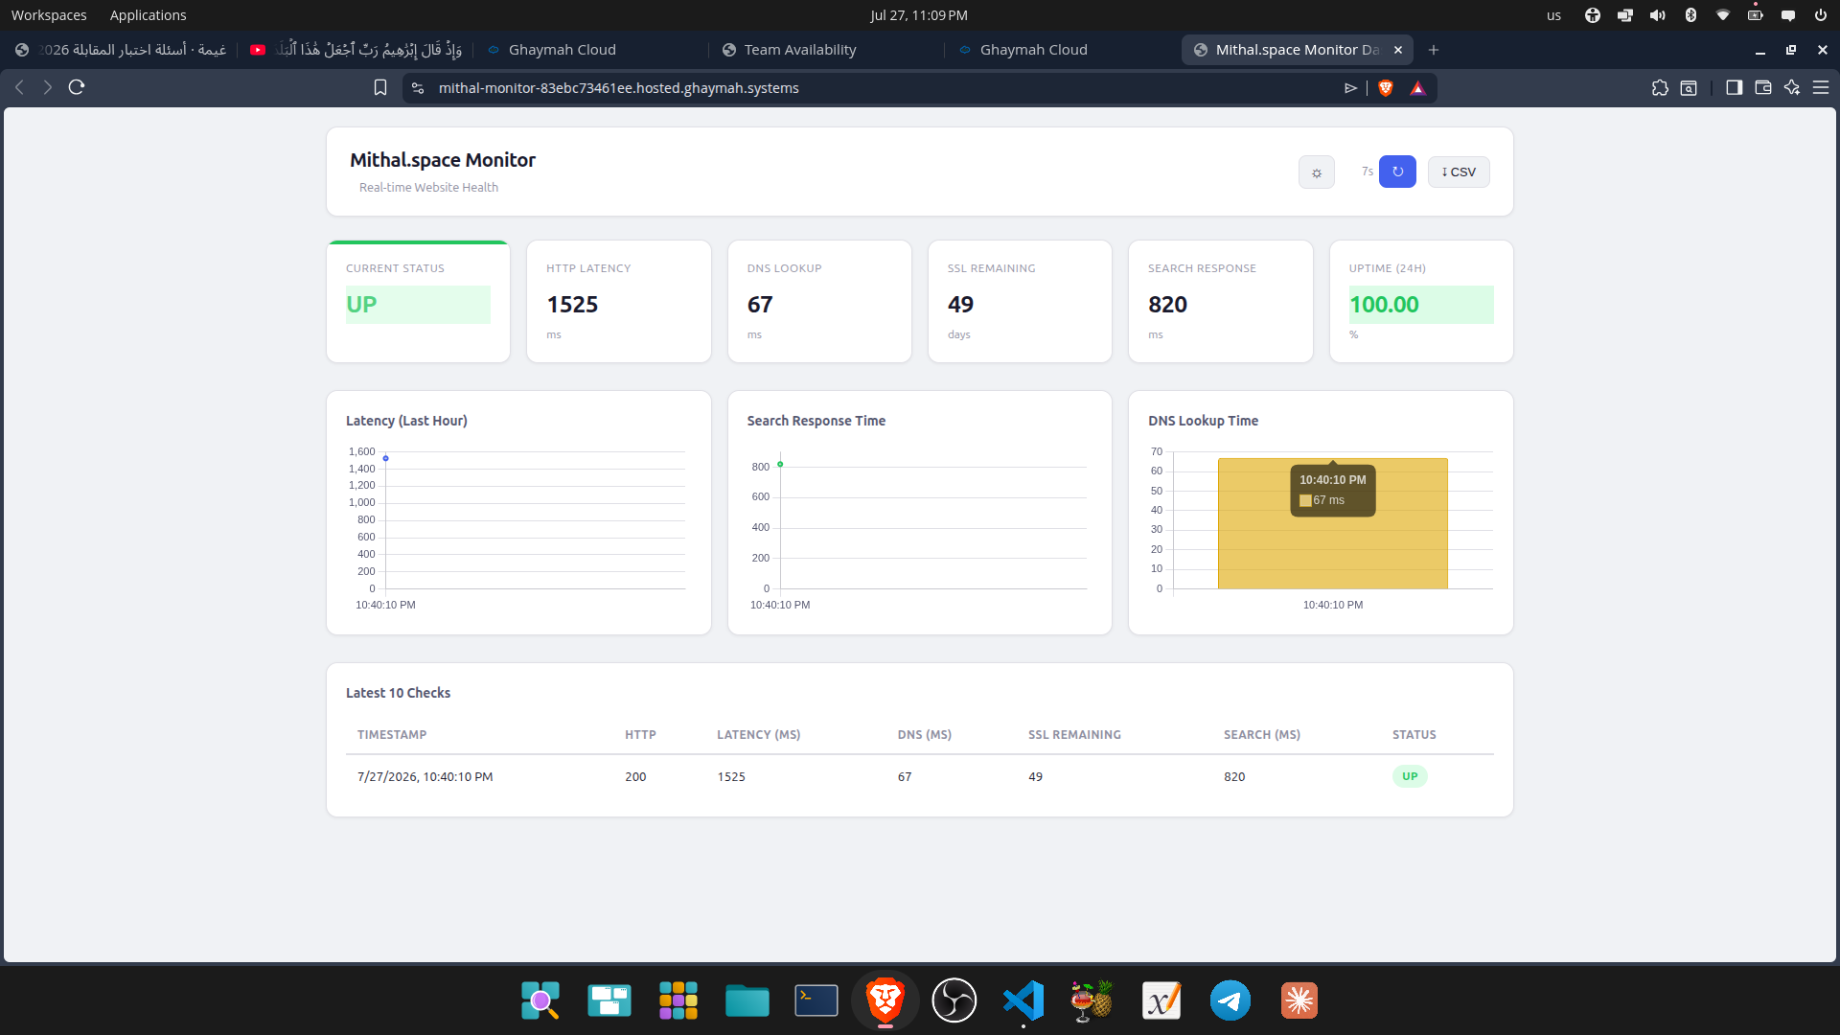Click the SEARCH (MS) column header
Screen dimensions: 1840x1035
(x=1262, y=735)
